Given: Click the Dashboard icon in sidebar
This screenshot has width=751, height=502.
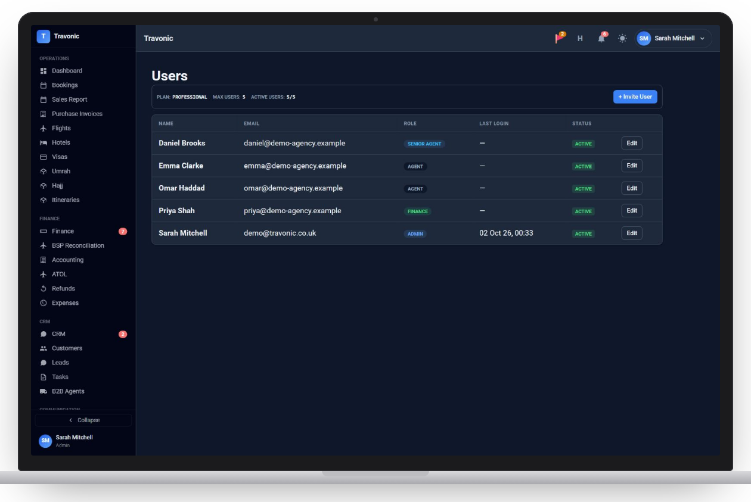Looking at the screenshot, I should click(x=43, y=71).
